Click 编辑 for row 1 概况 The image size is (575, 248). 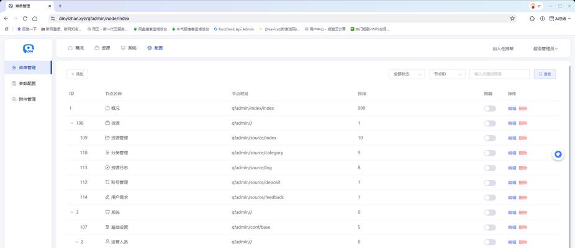pyautogui.click(x=512, y=108)
